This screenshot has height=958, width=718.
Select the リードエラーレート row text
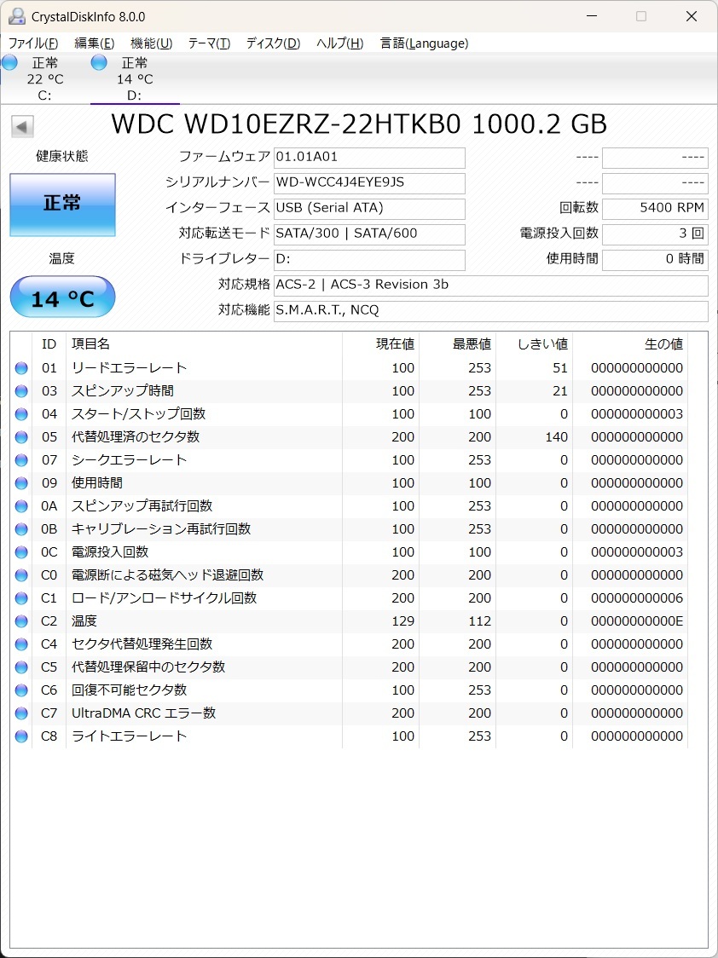(129, 368)
